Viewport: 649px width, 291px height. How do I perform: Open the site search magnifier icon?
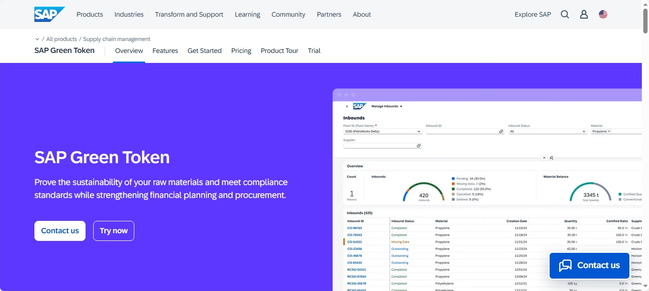coord(565,14)
